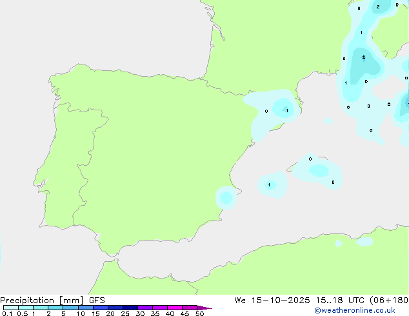Select the 30–35 mm purple legend swatch

(145, 308)
